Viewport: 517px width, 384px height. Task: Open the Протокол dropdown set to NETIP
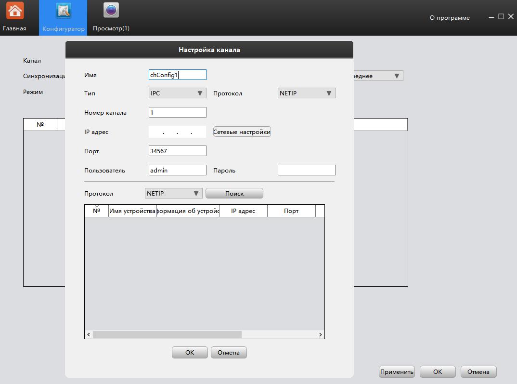click(306, 93)
